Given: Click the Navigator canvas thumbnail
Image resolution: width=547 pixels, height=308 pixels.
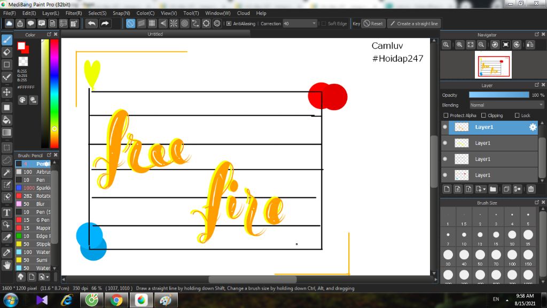Looking at the screenshot, I should (x=493, y=65).
